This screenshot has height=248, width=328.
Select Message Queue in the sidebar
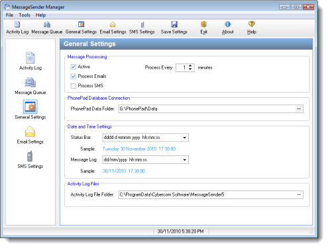(x=30, y=86)
